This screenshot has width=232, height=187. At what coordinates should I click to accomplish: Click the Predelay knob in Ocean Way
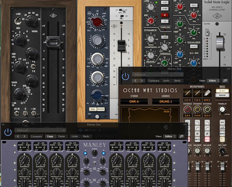(222, 109)
